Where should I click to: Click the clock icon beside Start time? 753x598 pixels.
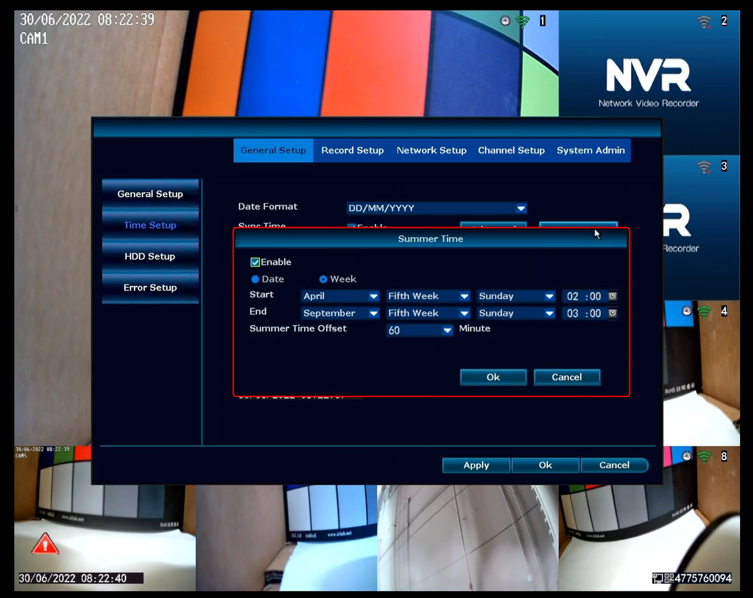click(x=612, y=296)
